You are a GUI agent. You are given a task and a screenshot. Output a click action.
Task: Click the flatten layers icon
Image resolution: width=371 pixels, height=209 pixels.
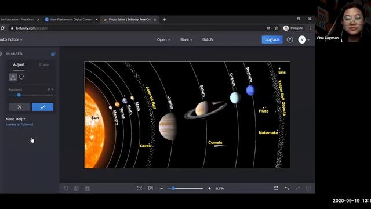click(77, 188)
